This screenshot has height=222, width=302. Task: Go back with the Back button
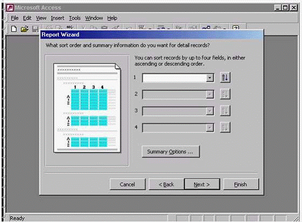166,184
